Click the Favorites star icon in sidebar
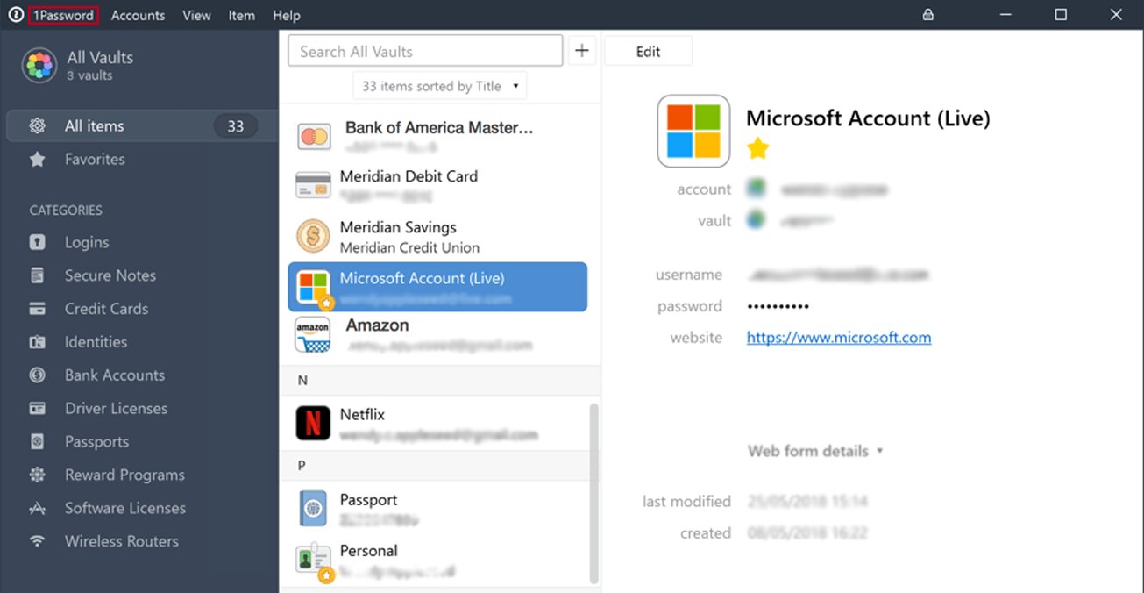 click(37, 160)
